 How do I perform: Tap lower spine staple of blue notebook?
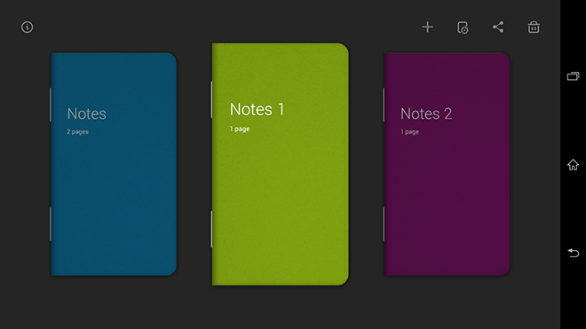click(50, 224)
